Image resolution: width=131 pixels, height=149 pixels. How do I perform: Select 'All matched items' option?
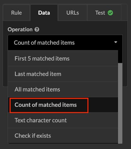pos(63,89)
